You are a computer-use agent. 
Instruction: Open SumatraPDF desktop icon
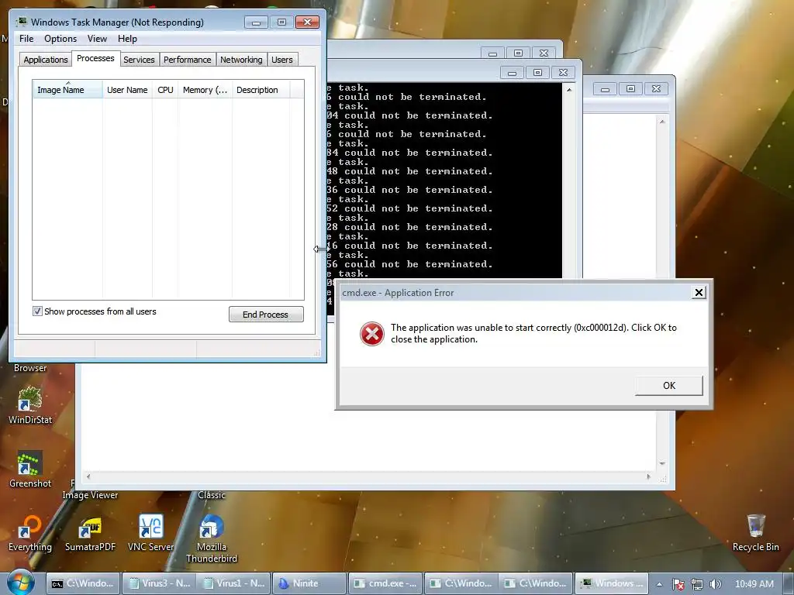pos(90,533)
